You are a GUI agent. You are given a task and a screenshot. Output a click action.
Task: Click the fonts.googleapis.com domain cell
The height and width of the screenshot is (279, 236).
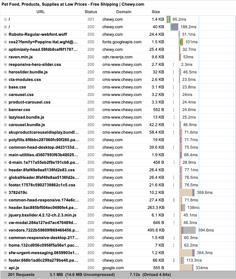(x=122, y=42)
